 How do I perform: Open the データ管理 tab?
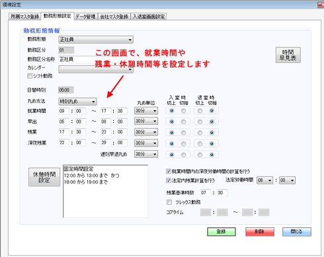point(85,17)
